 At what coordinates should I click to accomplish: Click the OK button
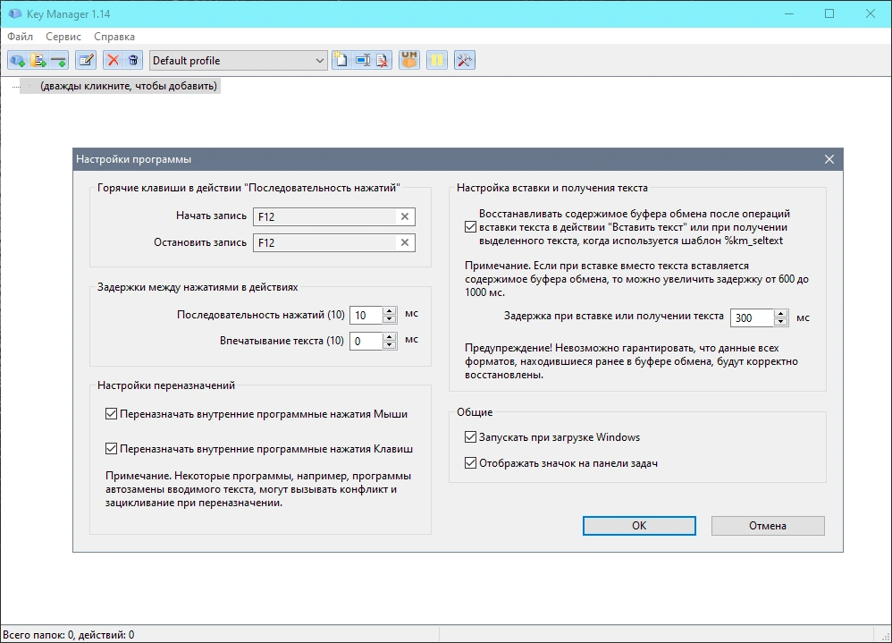click(639, 526)
